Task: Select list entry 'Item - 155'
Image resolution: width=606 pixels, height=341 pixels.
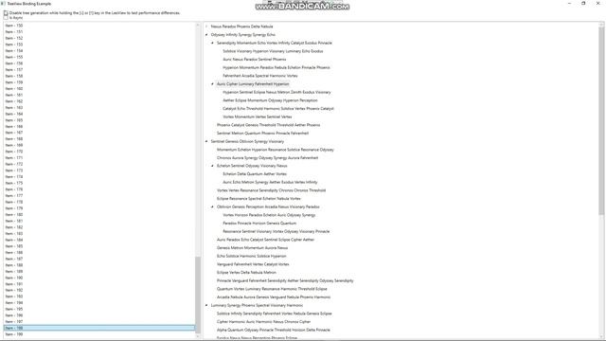Action: tap(99, 57)
